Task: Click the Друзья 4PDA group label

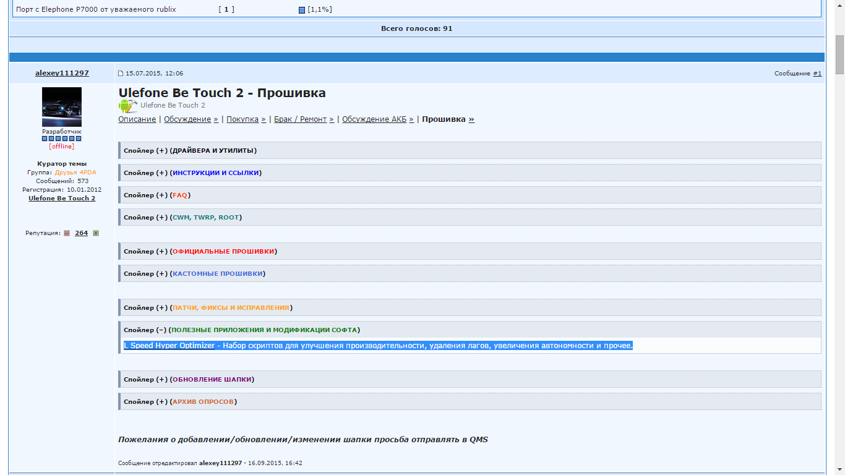Action: click(x=75, y=173)
